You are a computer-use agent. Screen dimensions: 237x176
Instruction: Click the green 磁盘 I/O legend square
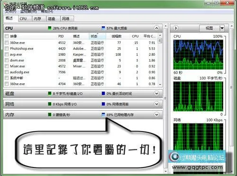tap(50, 94)
